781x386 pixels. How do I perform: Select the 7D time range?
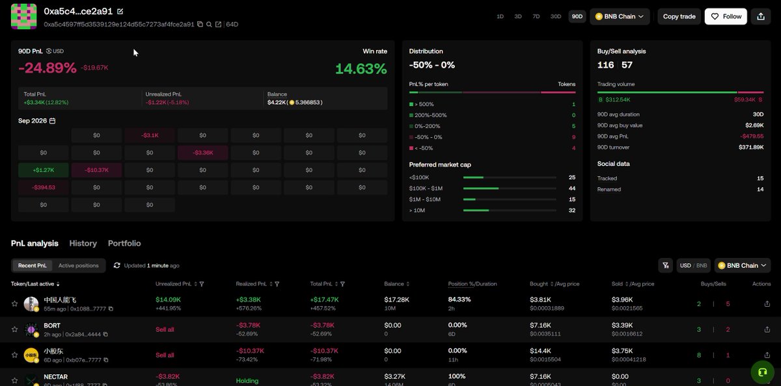[536, 16]
